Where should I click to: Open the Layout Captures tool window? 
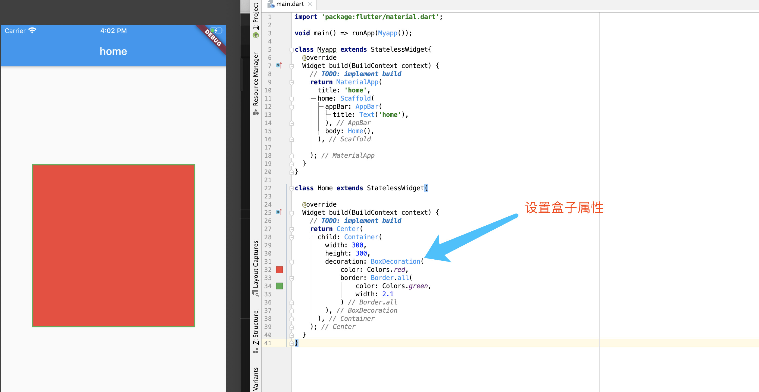256,265
